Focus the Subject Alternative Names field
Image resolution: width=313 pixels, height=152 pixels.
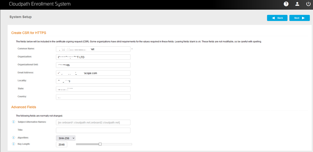[x=93, y=122]
